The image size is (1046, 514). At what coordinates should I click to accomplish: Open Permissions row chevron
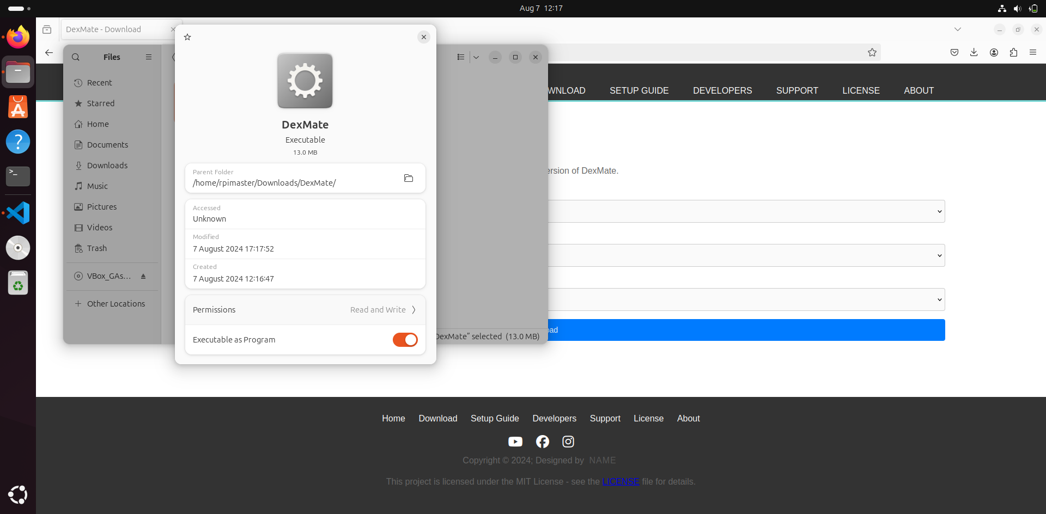[x=413, y=310]
